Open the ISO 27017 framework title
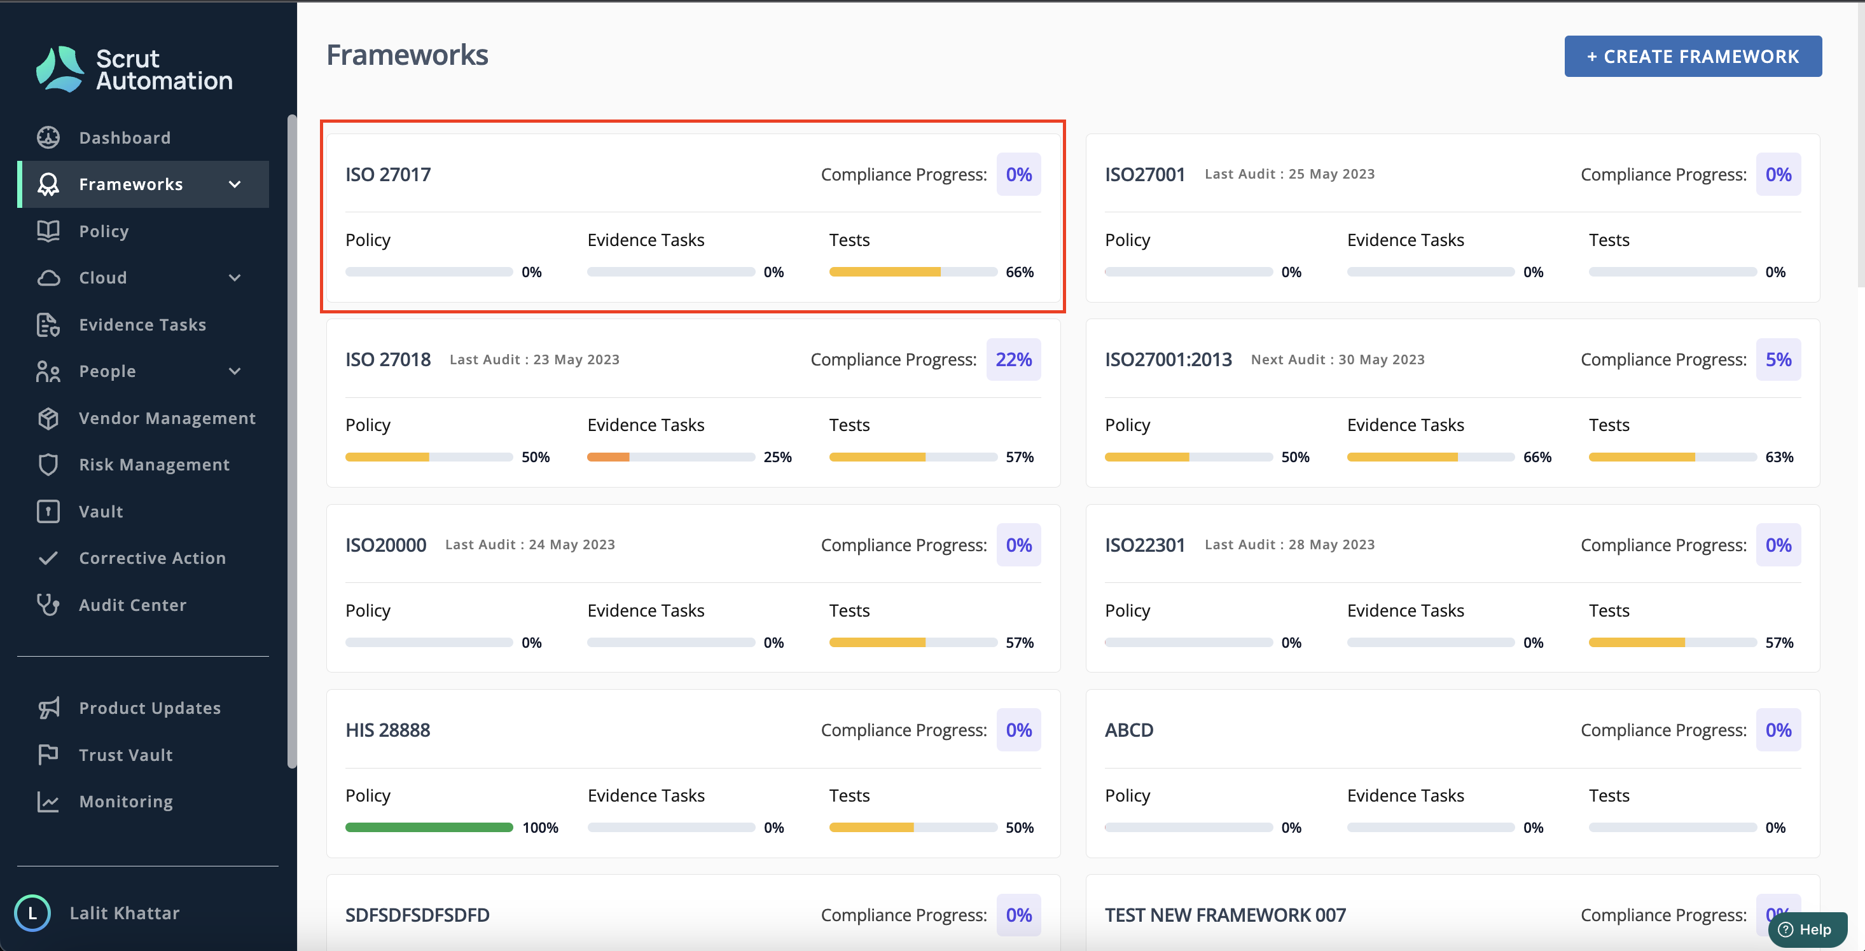Screen dimensions: 1865x951 click(x=388, y=174)
